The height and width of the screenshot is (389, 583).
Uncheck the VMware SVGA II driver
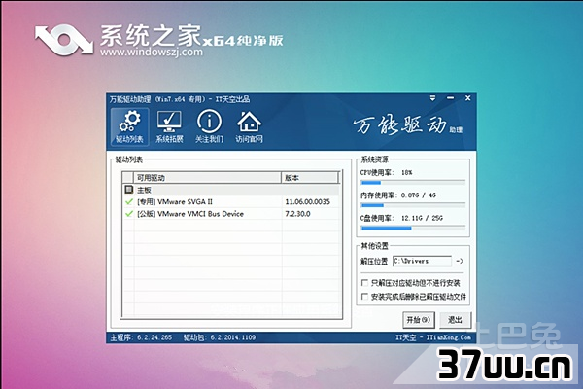128,201
